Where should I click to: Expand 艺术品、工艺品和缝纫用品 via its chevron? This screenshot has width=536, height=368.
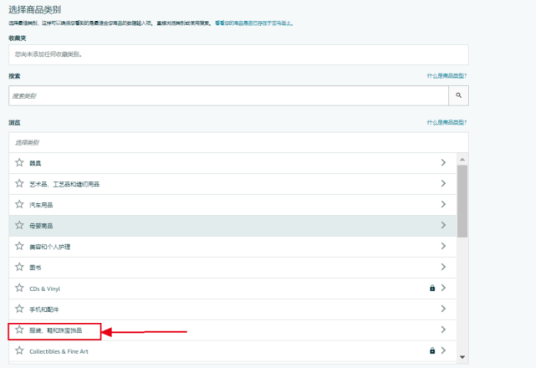click(x=443, y=183)
